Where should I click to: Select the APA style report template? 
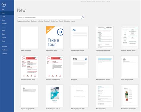click(80, 96)
